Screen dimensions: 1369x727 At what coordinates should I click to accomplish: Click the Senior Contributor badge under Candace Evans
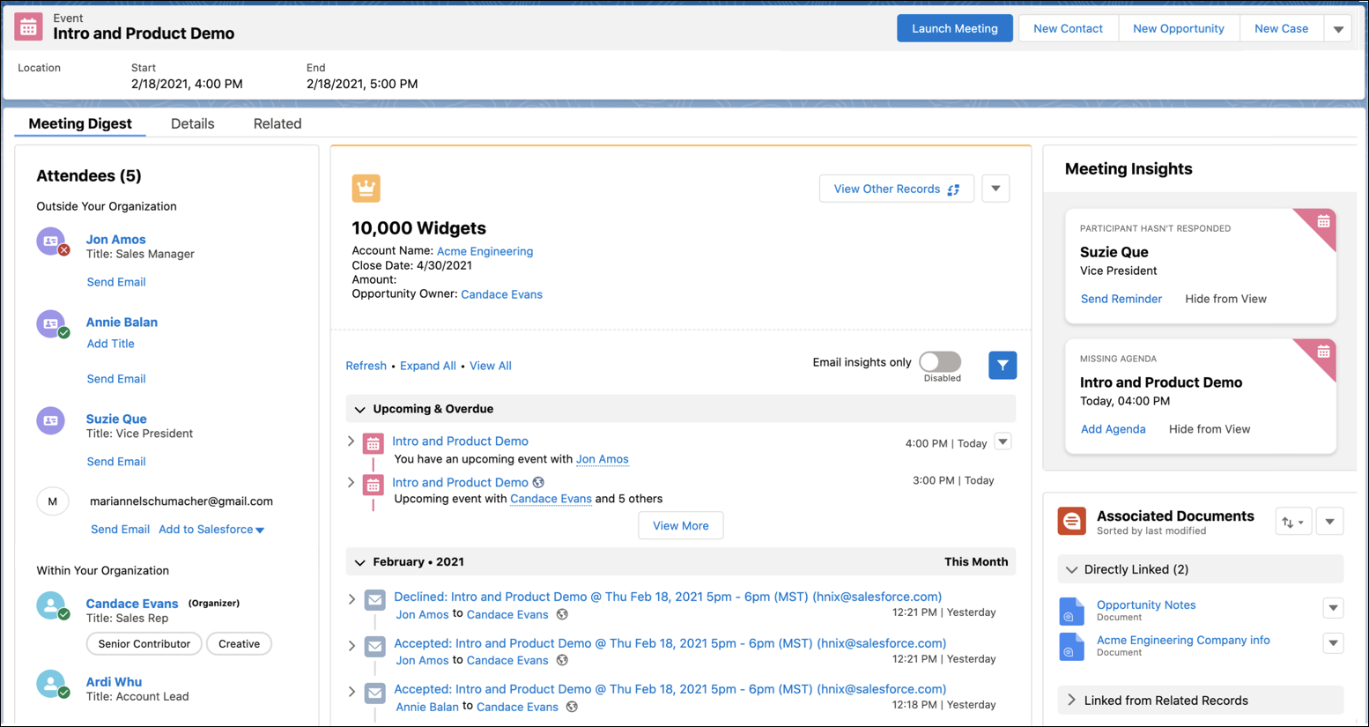pyautogui.click(x=144, y=643)
